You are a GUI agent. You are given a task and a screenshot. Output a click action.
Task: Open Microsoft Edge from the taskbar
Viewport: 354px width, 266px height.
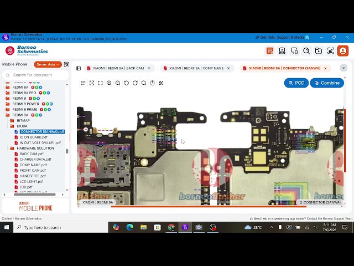[x=129, y=227]
